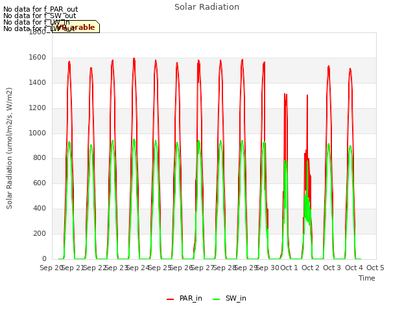
Task: Click the red PAR_in legend color marker
Action: 170,299
